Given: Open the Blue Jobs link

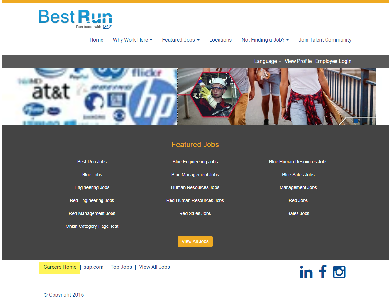Looking at the screenshot, I should coord(92,175).
